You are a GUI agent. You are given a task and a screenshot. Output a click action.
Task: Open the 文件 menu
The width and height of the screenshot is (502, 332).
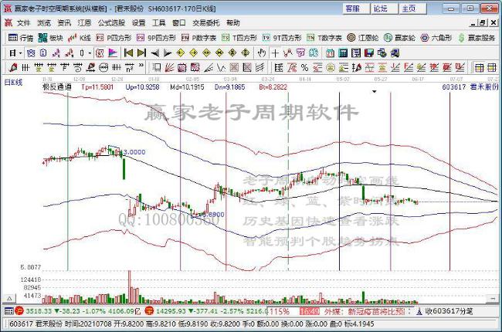23,22
